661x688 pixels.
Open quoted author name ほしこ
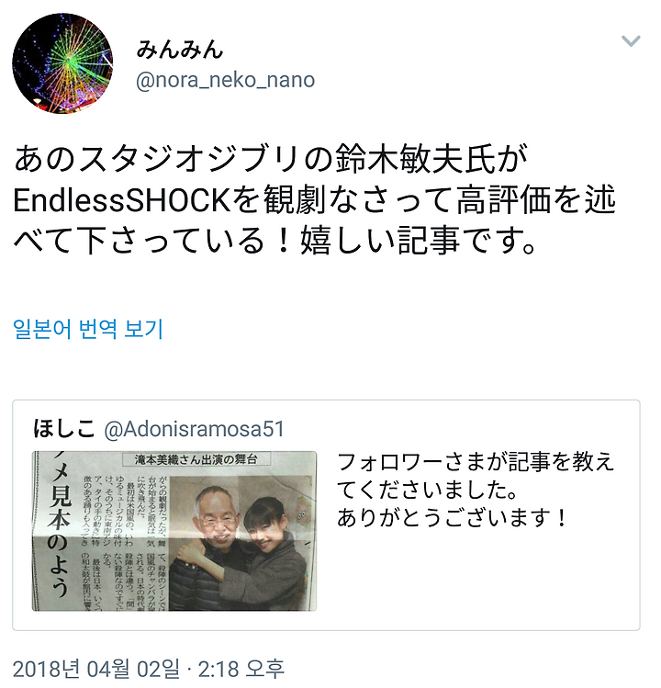pyautogui.click(x=64, y=428)
